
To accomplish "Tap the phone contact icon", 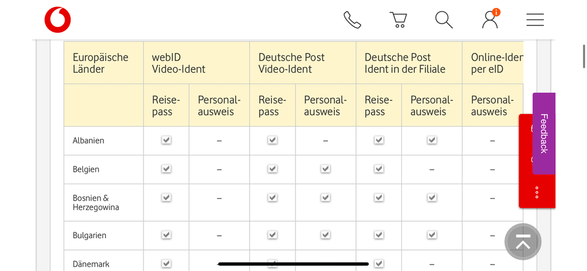I will (352, 20).
